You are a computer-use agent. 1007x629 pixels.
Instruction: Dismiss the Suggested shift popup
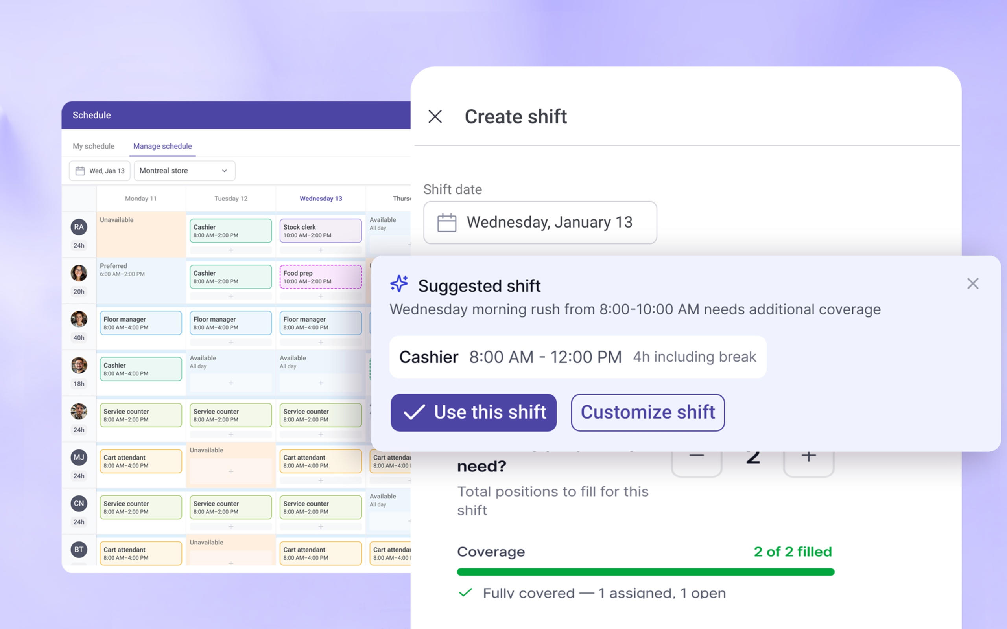[972, 284]
